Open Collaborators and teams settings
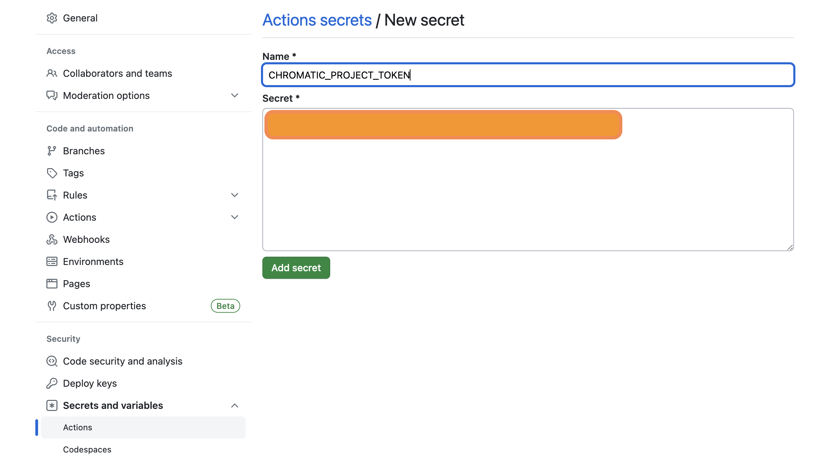The width and height of the screenshot is (821, 458). (117, 73)
